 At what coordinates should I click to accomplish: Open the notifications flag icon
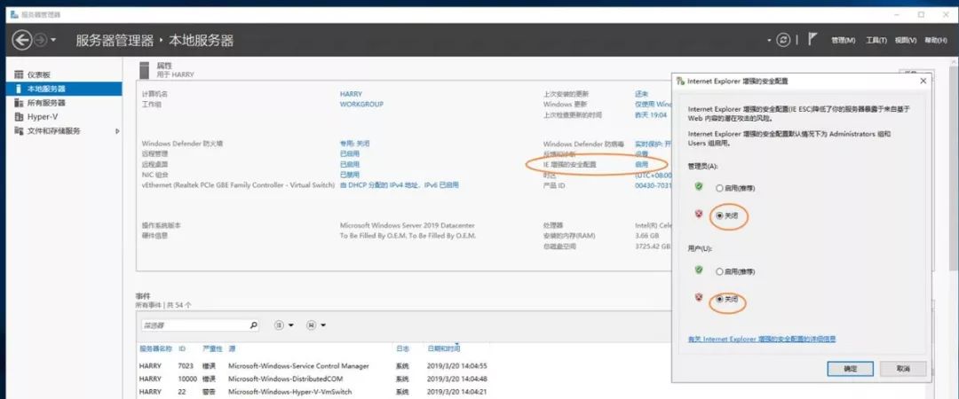(812, 40)
